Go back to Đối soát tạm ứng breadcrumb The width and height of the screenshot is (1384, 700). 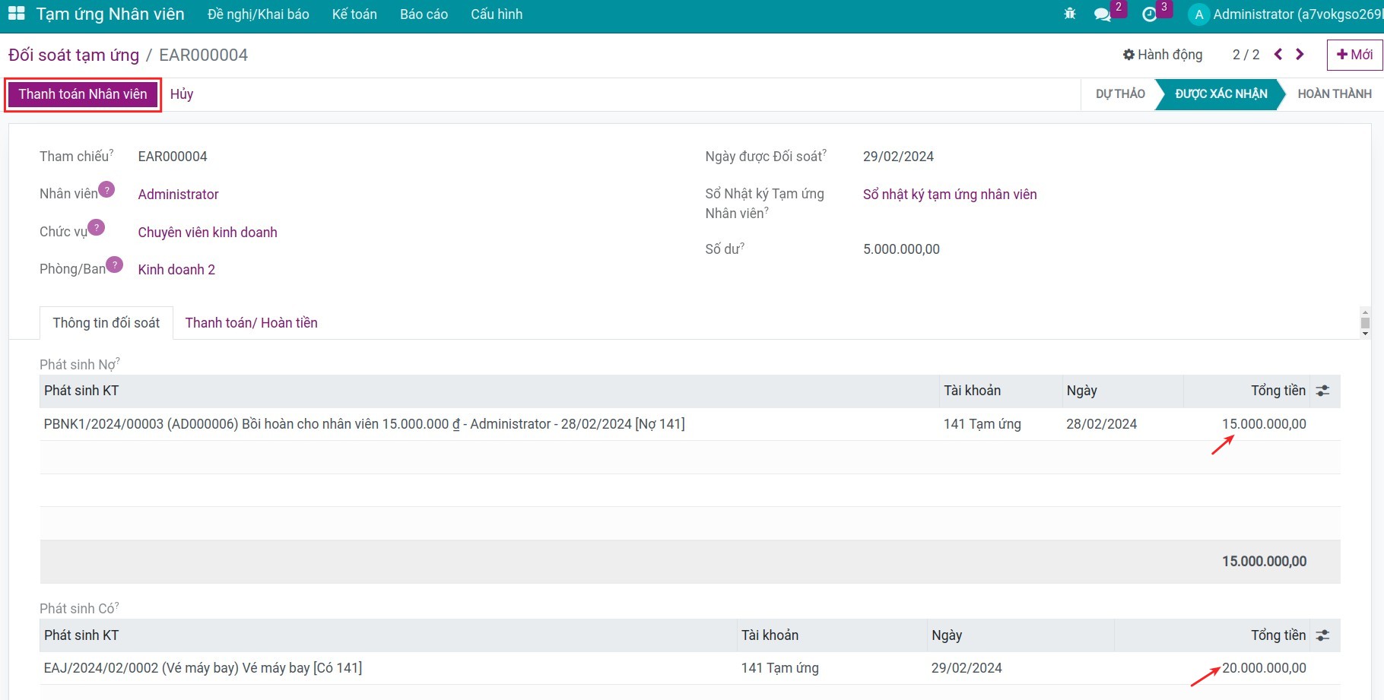point(74,55)
